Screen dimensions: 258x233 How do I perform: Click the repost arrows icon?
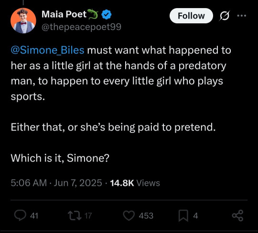[75, 215]
